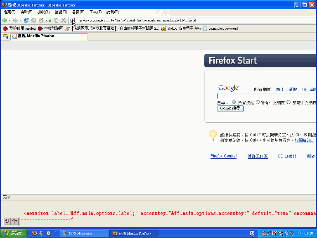The image size is (317, 238).
Task: Open the Yahoo!奇摩電子信箱 bookmark
Action: (x=181, y=29)
